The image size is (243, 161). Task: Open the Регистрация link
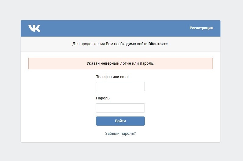pyautogui.click(x=201, y=28)
